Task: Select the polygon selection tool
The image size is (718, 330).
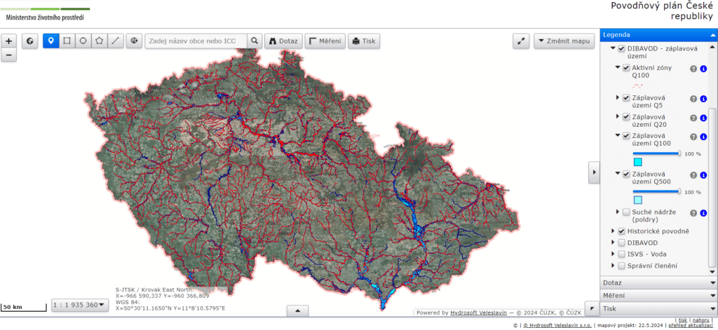Action: 100,41
